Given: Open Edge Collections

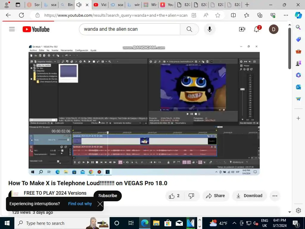Looking at the screenshot, I should click(x=260, y=15).
